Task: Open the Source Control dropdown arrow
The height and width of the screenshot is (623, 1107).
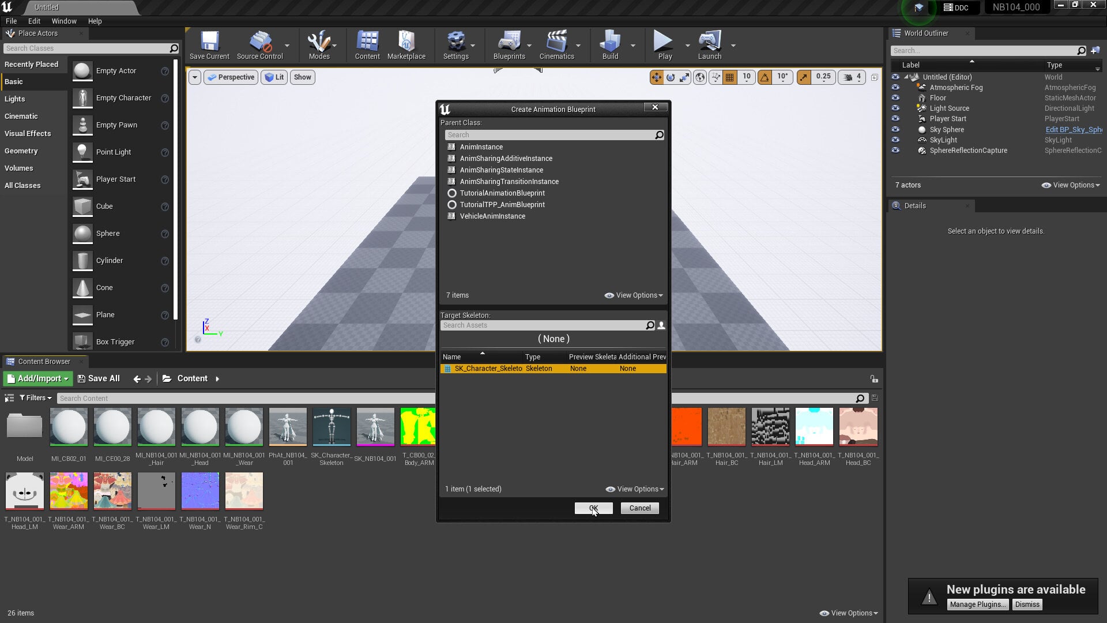Action: pos(287,46)
